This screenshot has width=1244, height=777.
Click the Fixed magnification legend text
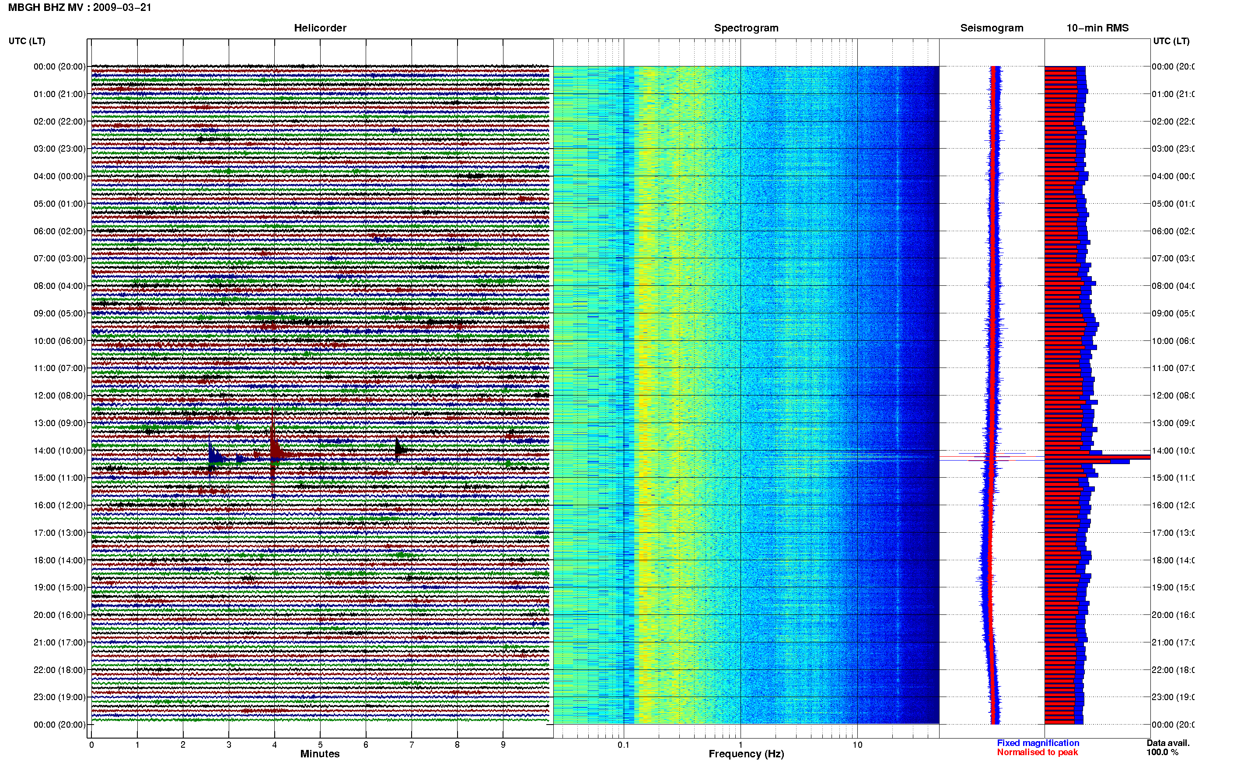click(1038, 743)
